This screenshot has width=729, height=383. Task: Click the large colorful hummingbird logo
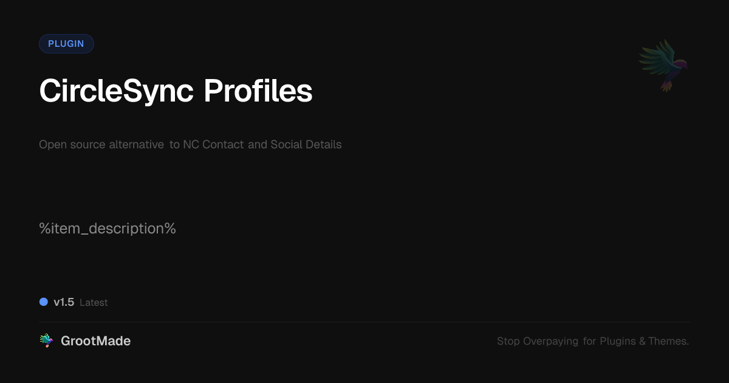[x=663, y=64]
